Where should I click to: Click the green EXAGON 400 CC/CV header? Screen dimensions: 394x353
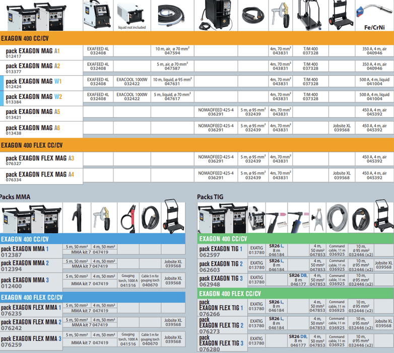click(295, 239)
